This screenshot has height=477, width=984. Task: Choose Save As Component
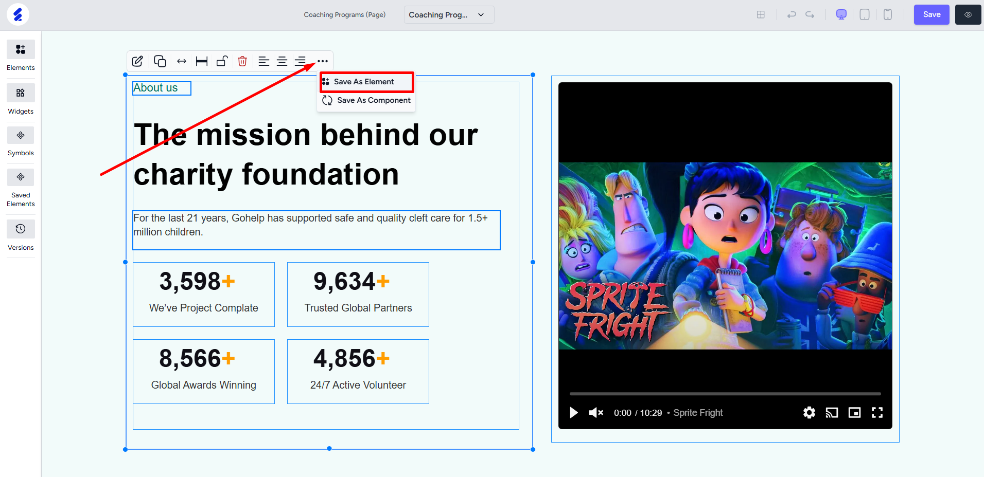coord(366,100)
